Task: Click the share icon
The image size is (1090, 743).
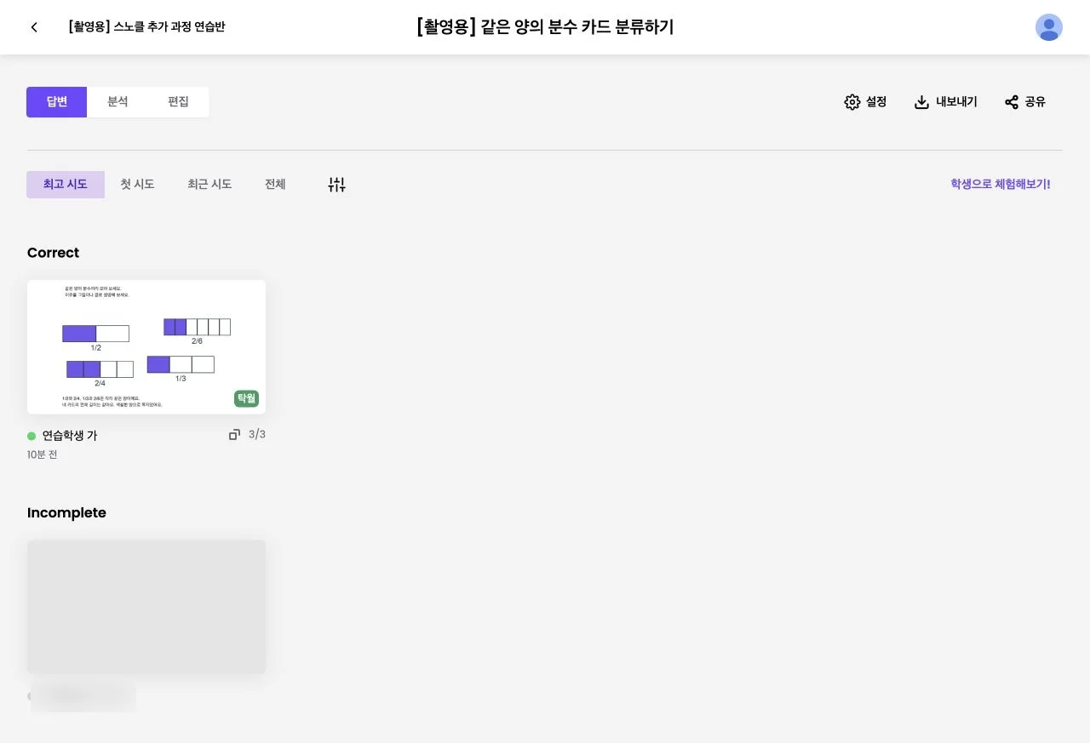Action: pos(1012,102)
